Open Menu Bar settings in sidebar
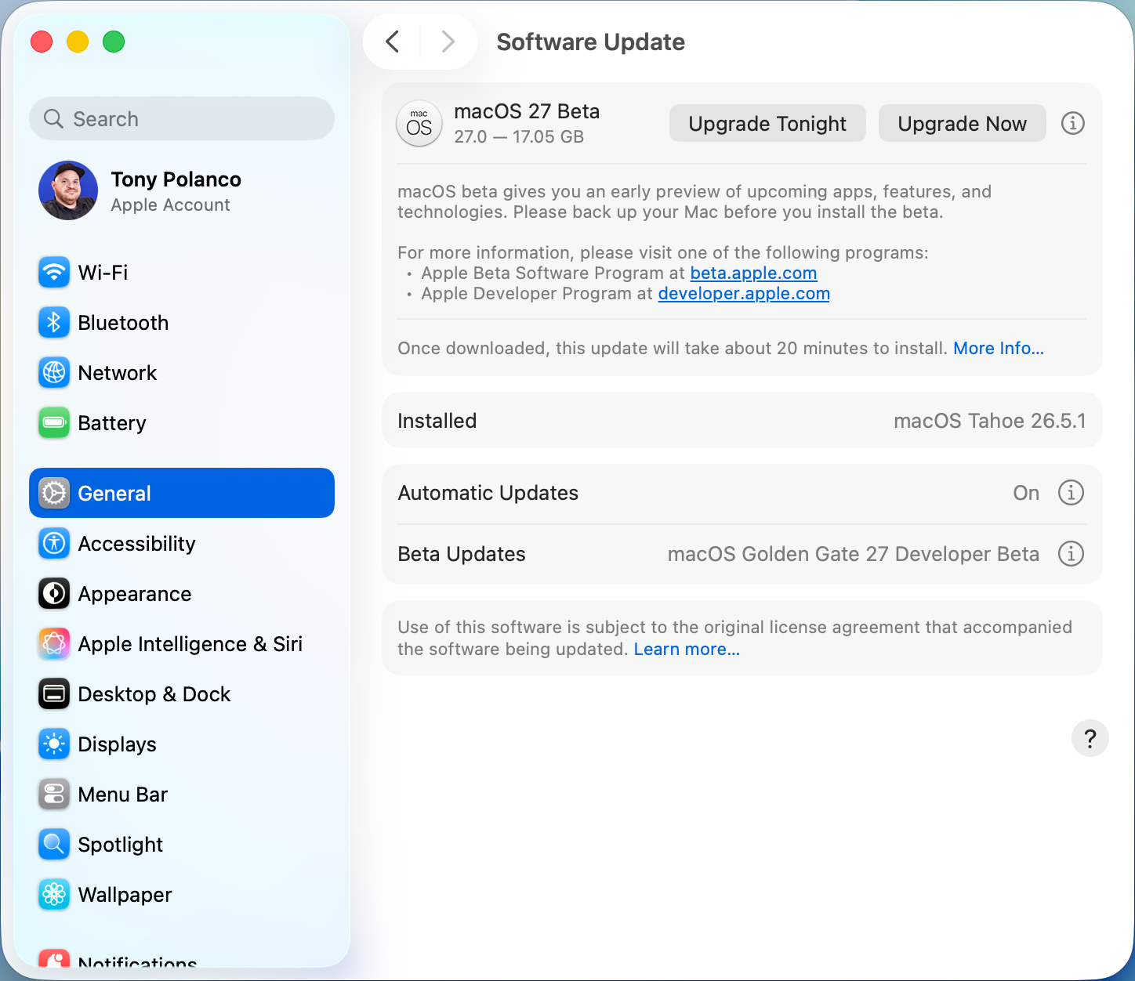 pos(182,795)
